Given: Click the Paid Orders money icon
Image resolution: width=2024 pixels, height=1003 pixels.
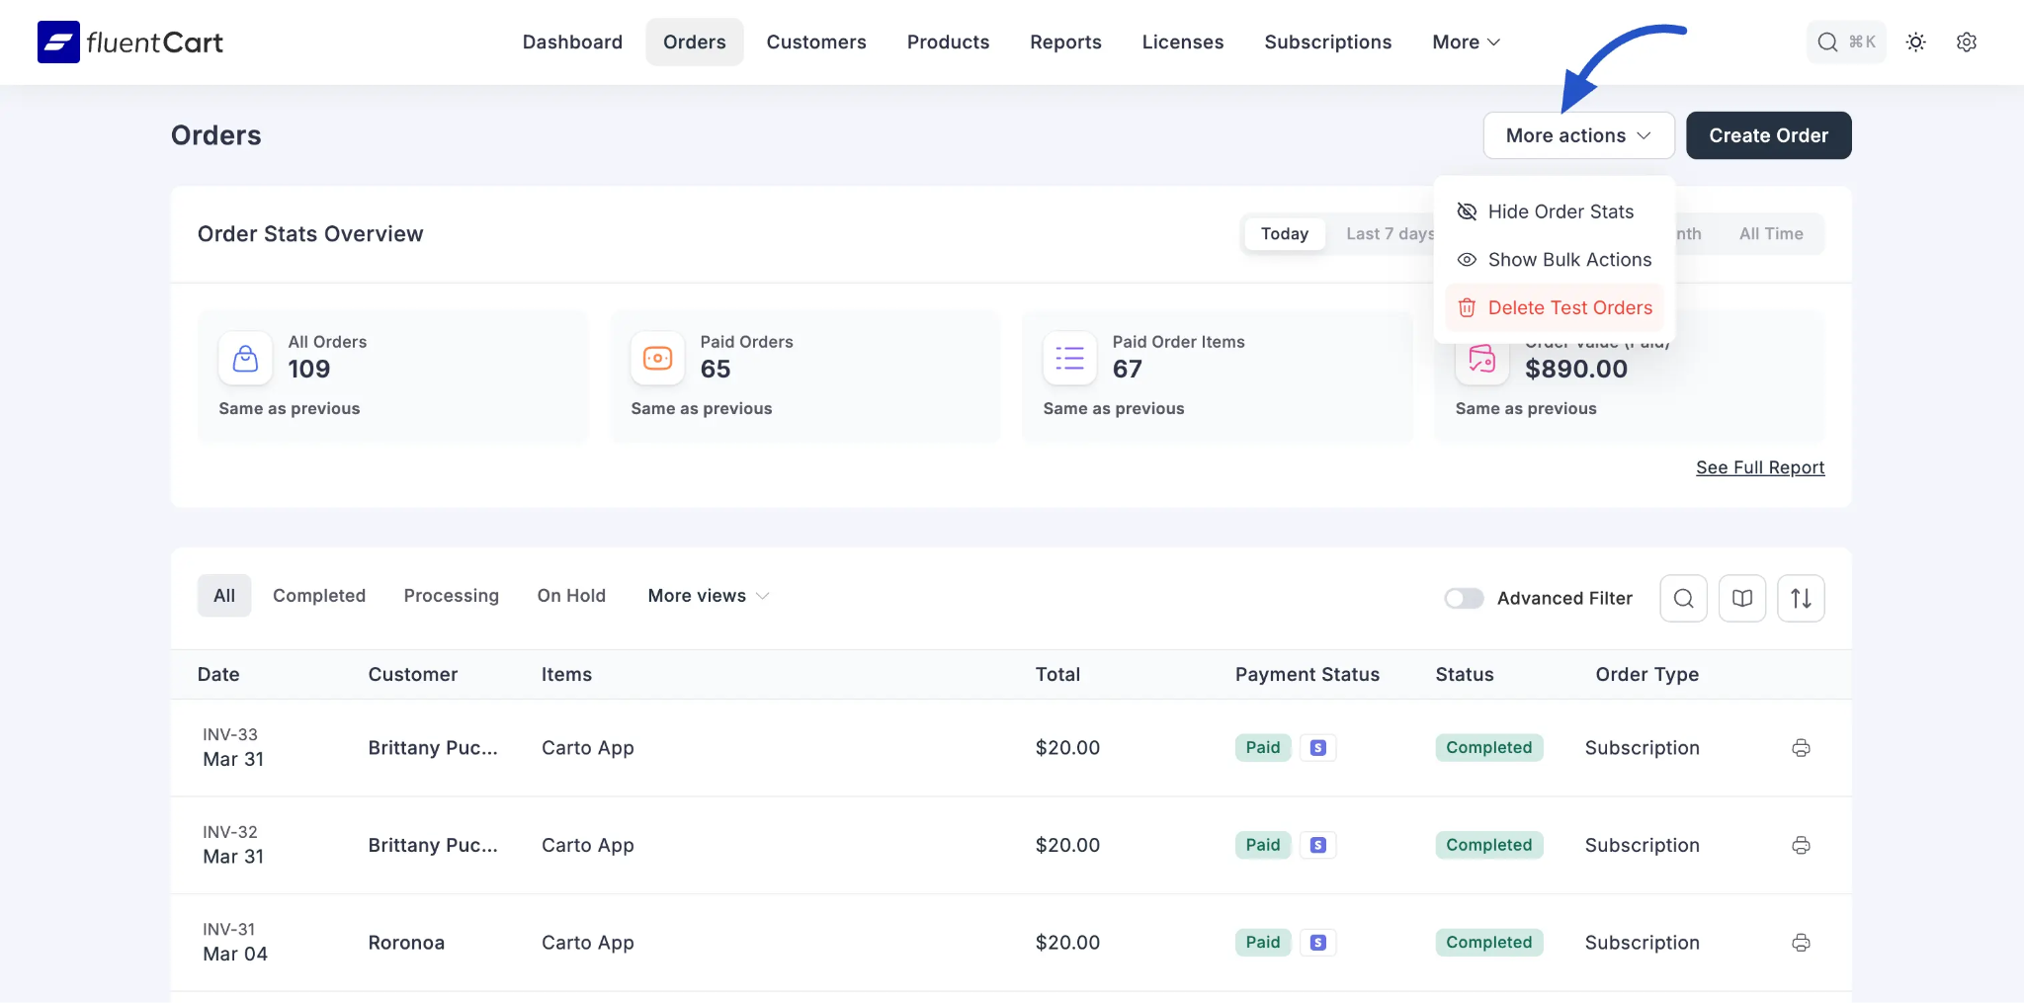Looking at the screenshot, I should pyautogui.click(x=657, y=358).
